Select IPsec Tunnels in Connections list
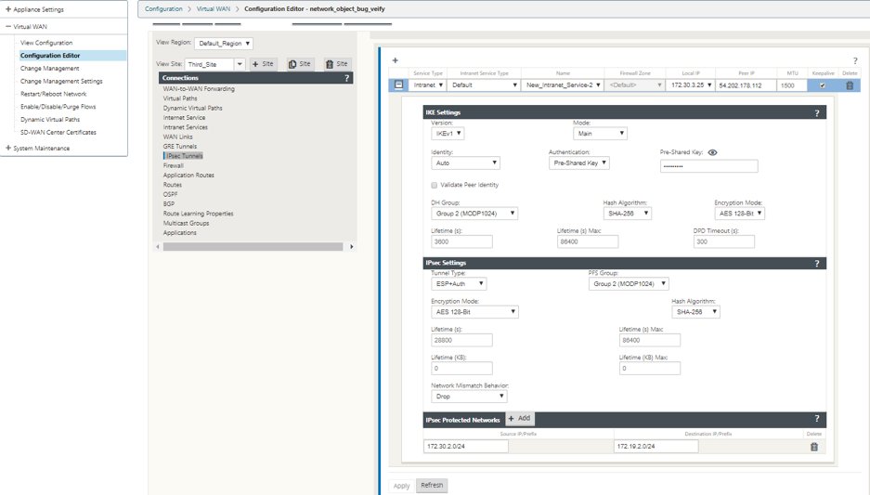This screenshot has width=870, height=495. [x=185, y=156]
